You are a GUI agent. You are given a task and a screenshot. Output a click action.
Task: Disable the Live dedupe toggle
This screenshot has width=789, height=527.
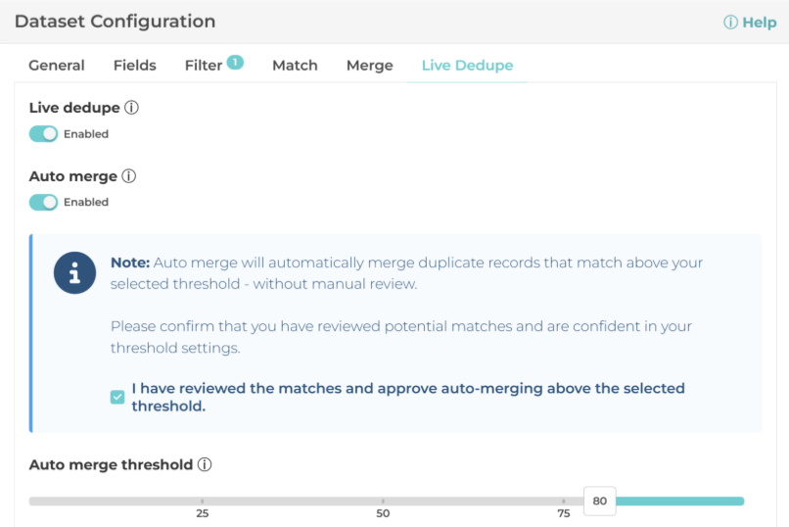43,134
